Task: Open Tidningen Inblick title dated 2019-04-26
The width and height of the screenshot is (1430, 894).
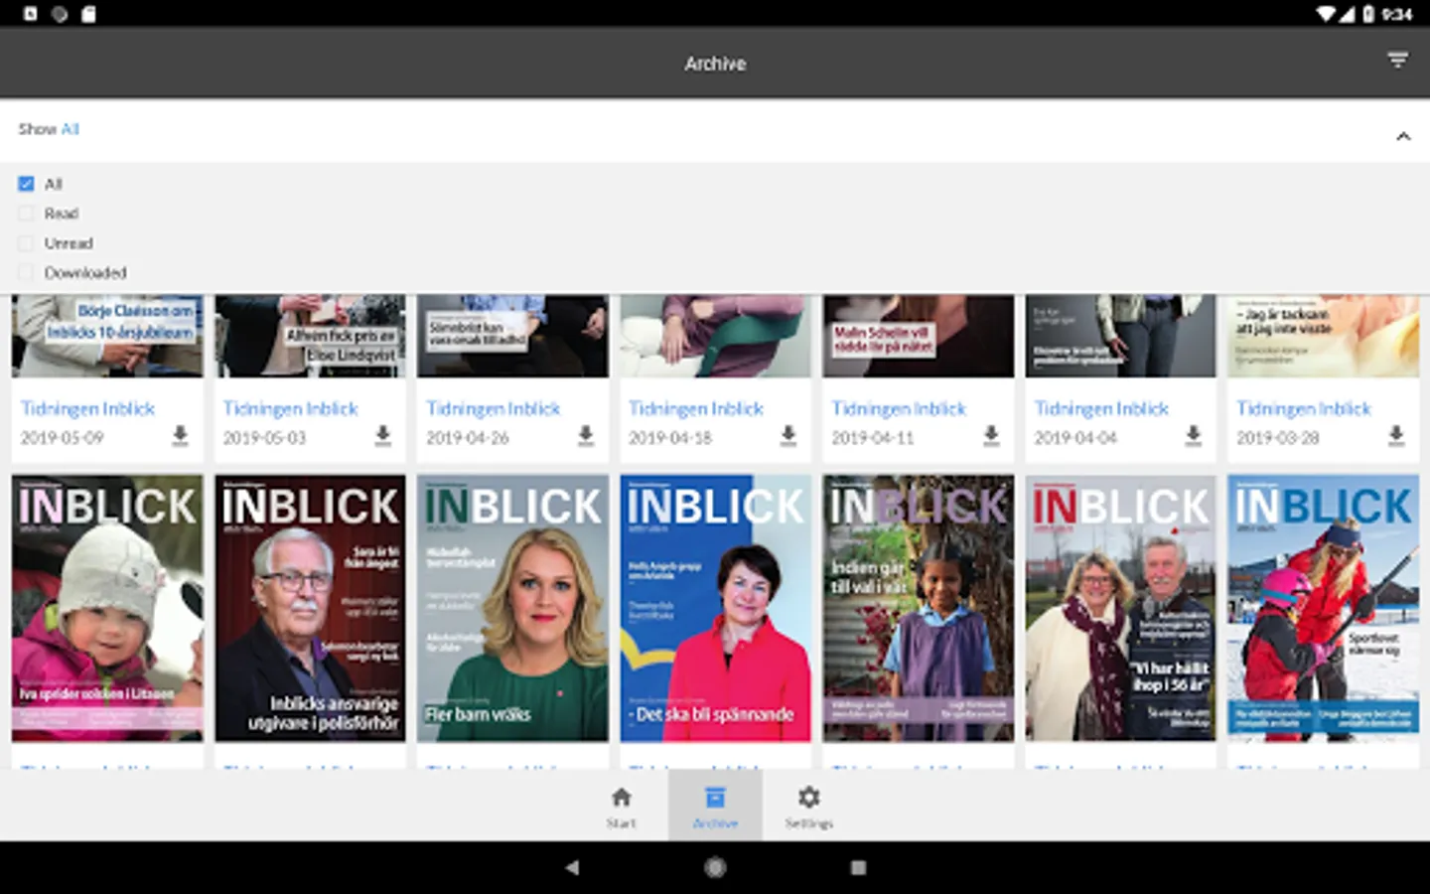Action: 493,408
